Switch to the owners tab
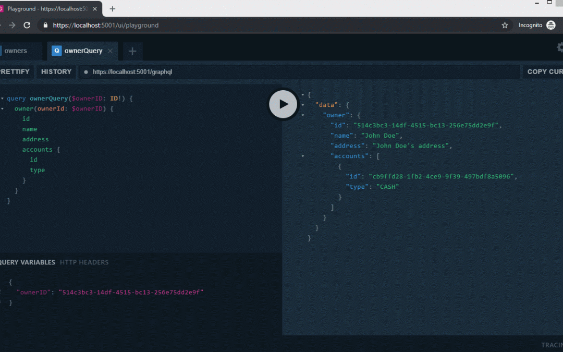The image size is (563, 352). coord(16,51)
